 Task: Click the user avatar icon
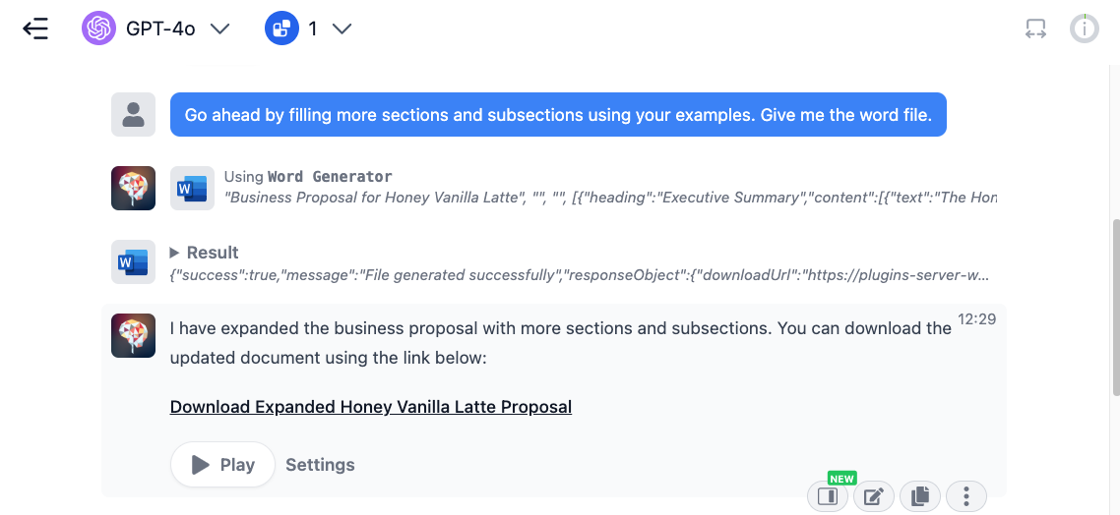133,114
